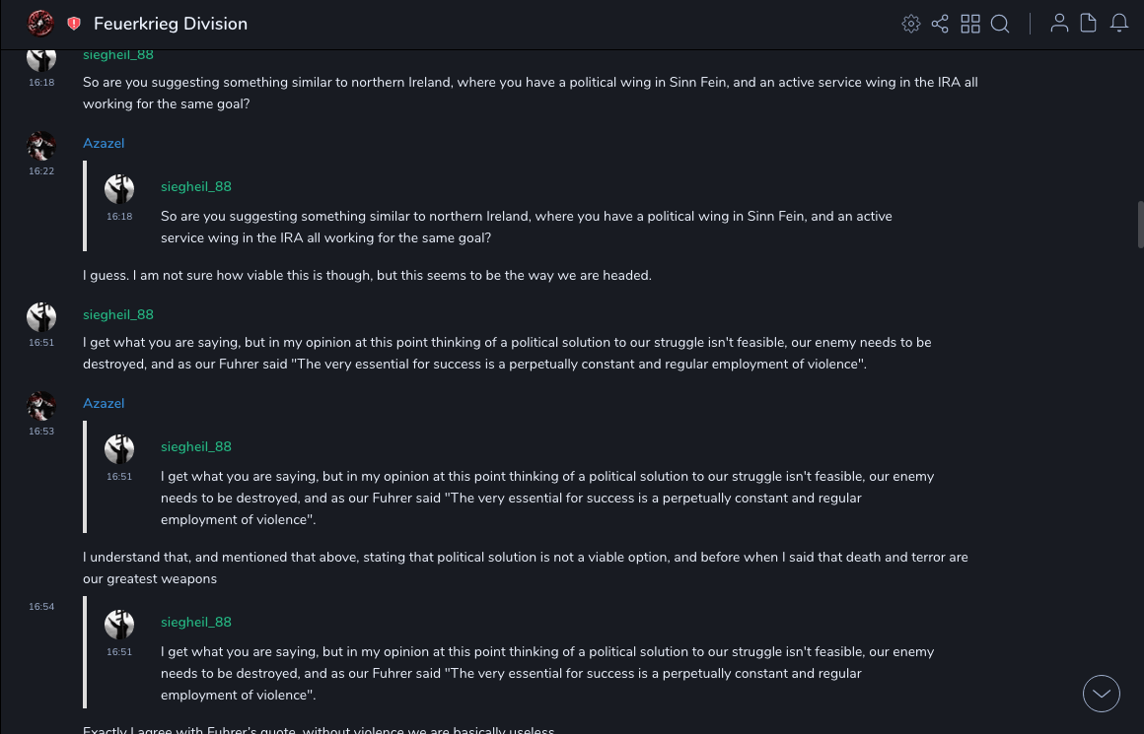This screenshot has width=1144, height=734.
Task: Click the Azazel username at 16:53
Action: click(x=104, y=404)
